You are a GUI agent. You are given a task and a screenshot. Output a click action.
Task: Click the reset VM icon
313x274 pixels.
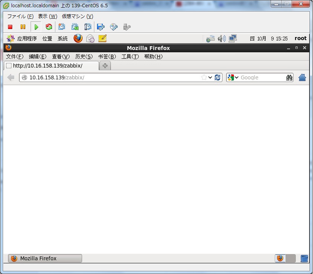(49, 27)
